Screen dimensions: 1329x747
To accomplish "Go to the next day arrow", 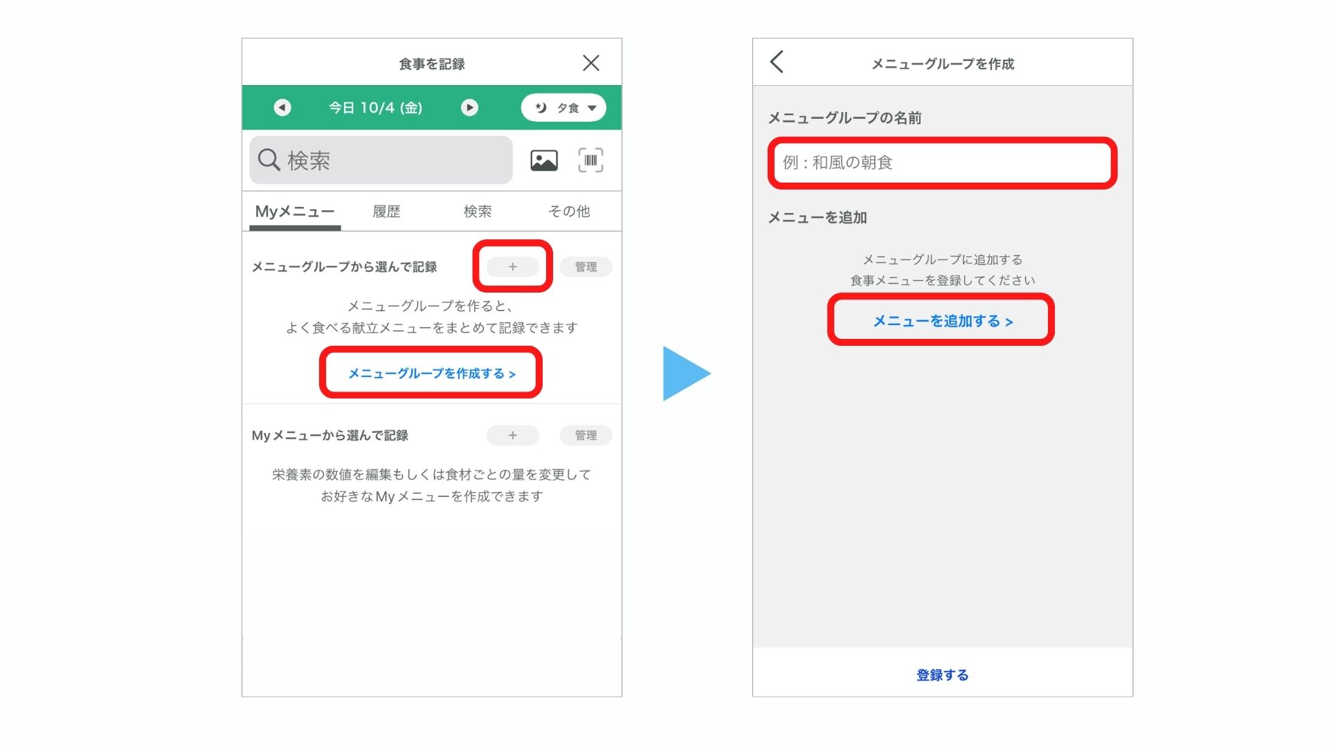I will pos(469,107).
